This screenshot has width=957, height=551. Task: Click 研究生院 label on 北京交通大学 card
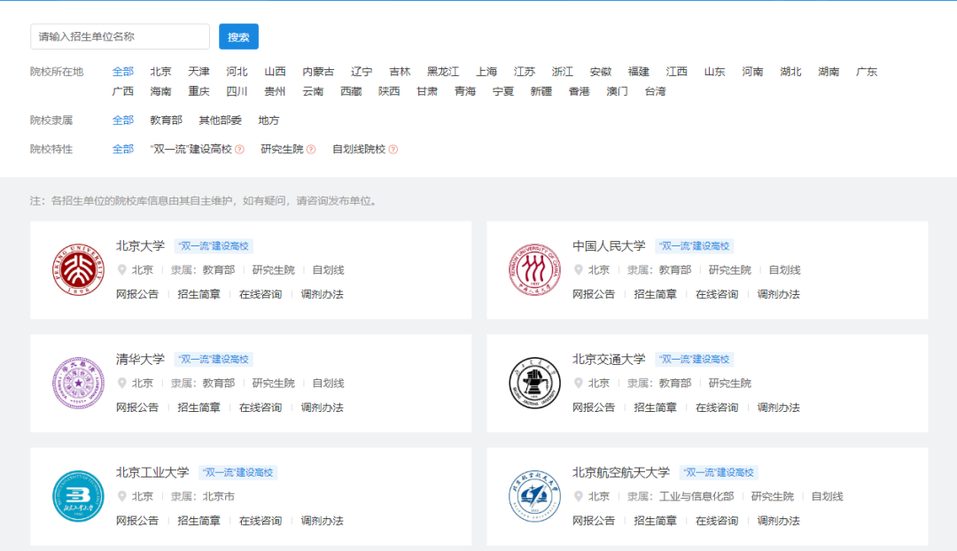click(730, 384)
